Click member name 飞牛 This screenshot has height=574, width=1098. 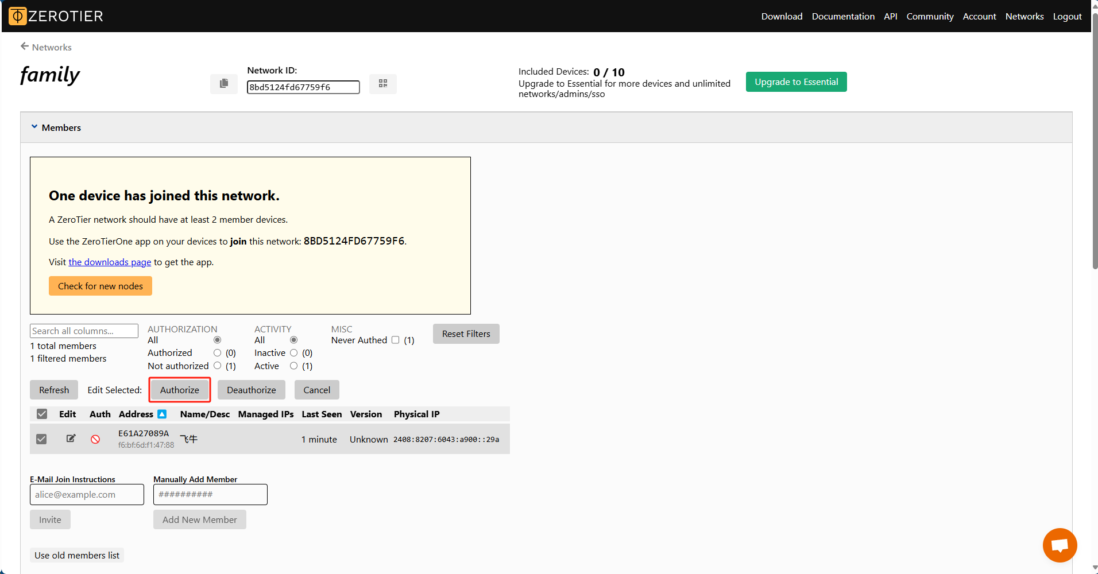(x=189, y=439)
